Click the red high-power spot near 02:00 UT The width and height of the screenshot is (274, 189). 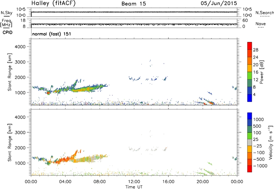(48, 93)
